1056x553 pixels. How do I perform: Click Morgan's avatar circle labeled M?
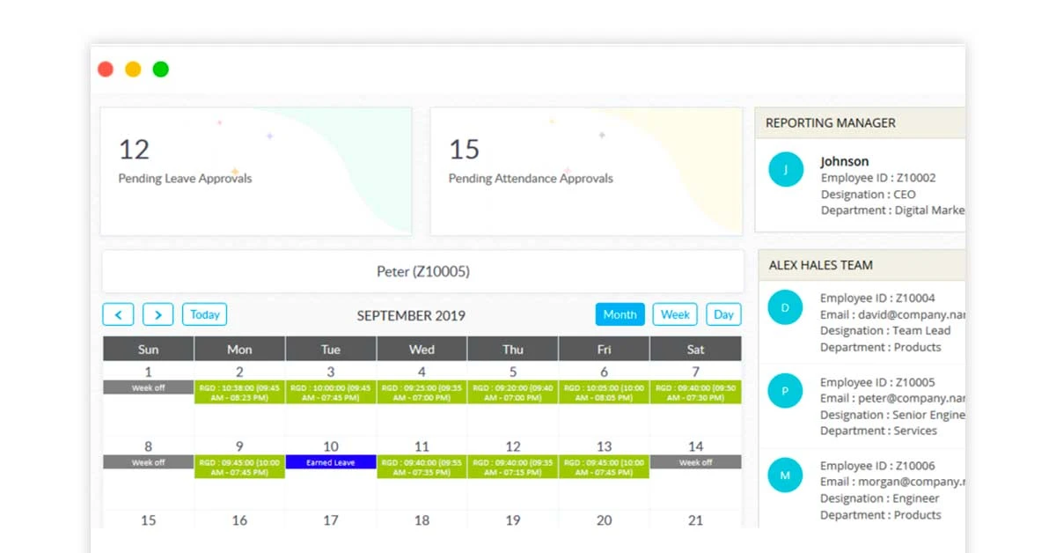coord(785,476)
